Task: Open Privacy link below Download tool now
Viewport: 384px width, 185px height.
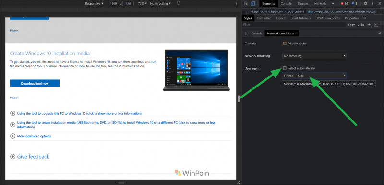Action: (x=14, y=98)
